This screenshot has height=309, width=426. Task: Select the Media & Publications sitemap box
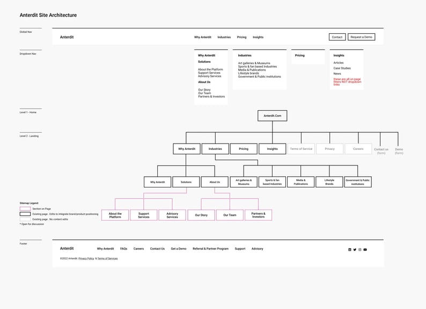pos(301,182)
